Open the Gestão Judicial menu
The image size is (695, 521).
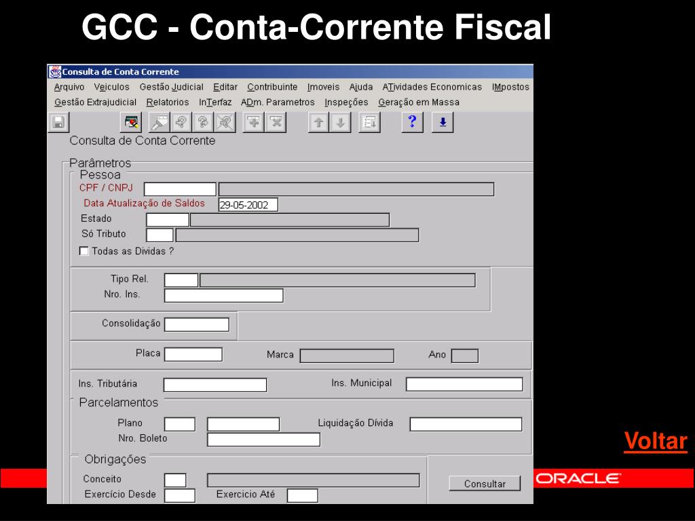click(x=172, y=88)
